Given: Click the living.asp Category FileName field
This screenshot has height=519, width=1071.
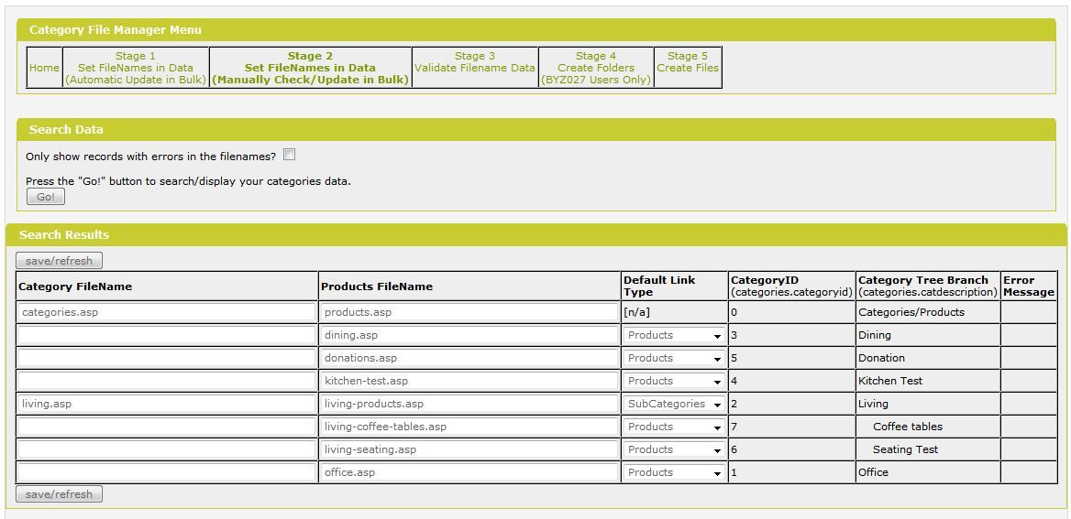Looking at the screenshot, I should coord(167,404).
